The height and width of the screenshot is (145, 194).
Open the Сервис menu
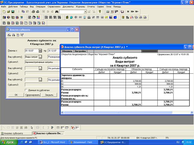[x=100, y=7]
